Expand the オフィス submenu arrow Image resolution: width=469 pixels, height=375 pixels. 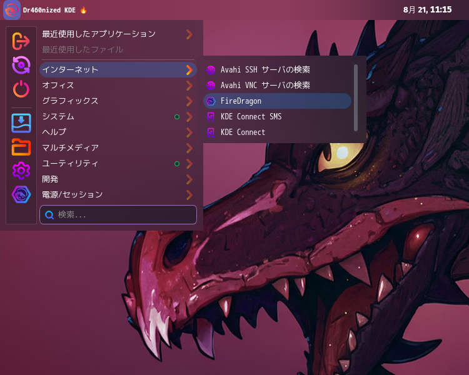189,86
